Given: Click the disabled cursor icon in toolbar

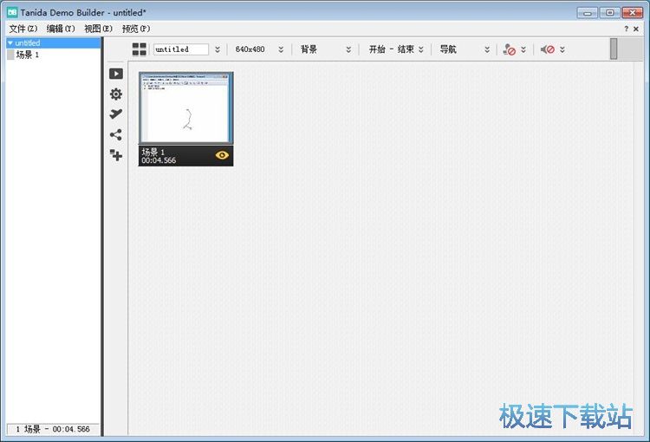Looking at the screenshot, I should [510, 49].
